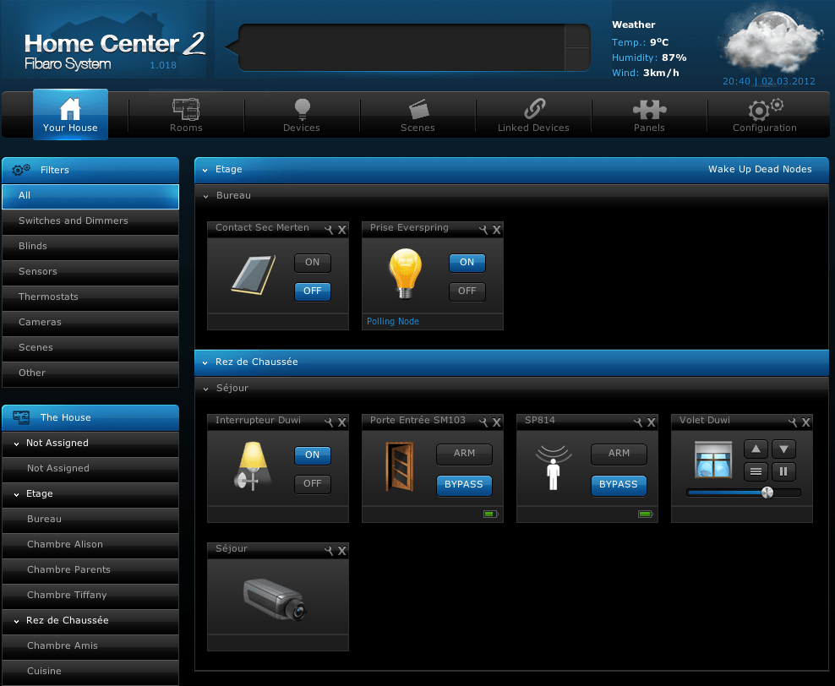The width and height of the screenshot is (835, 686).
Task: Close the SP814 widget with X
Action: 651,422
